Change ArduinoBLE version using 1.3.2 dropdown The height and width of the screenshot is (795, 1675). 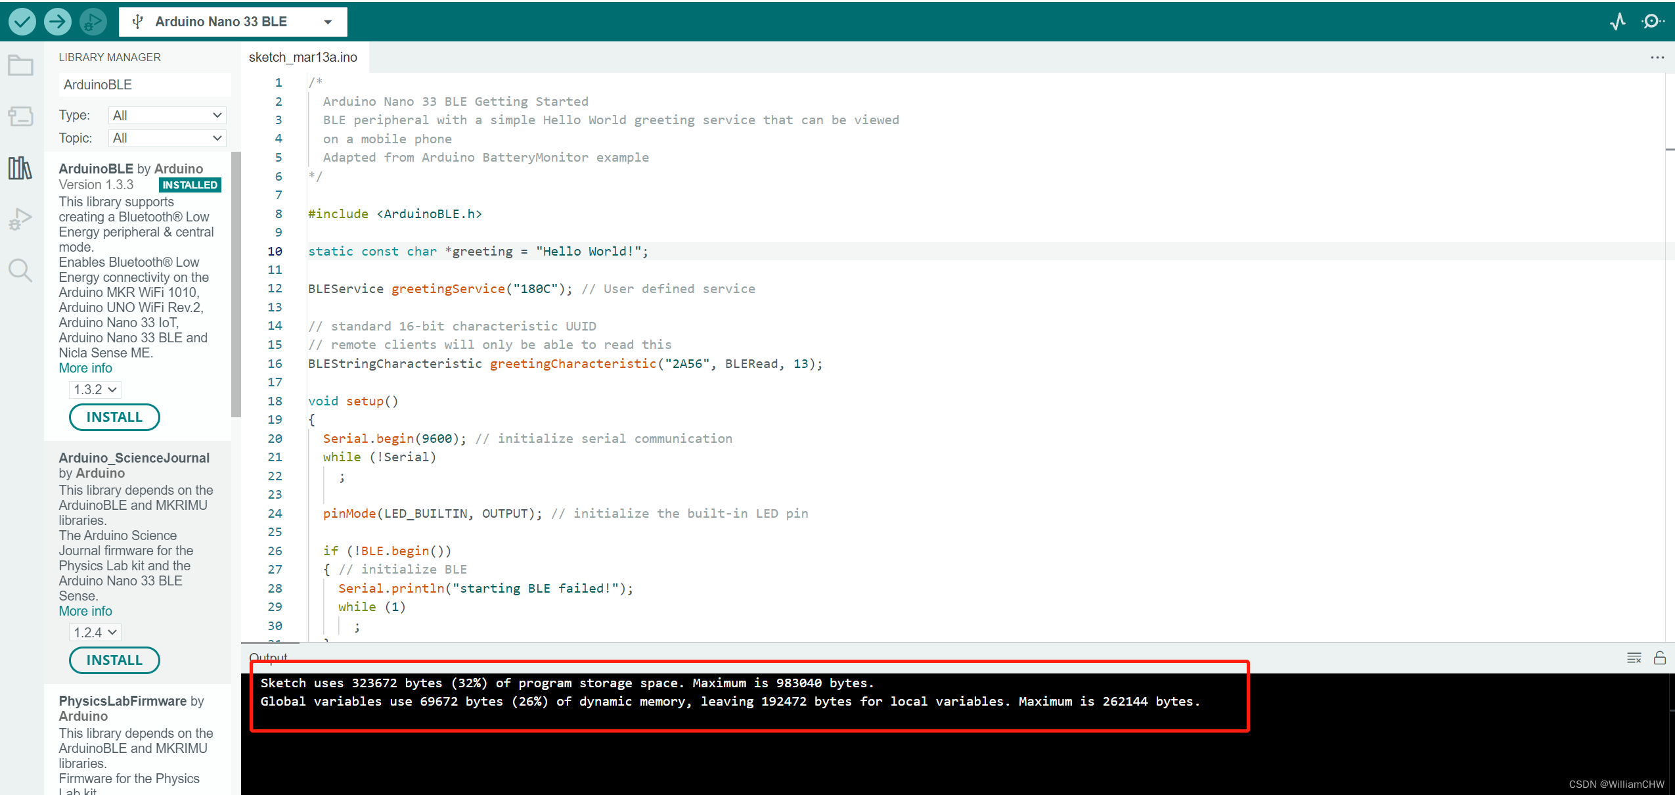(95, 389)
